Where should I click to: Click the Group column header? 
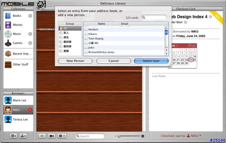(x=70, y=24)
